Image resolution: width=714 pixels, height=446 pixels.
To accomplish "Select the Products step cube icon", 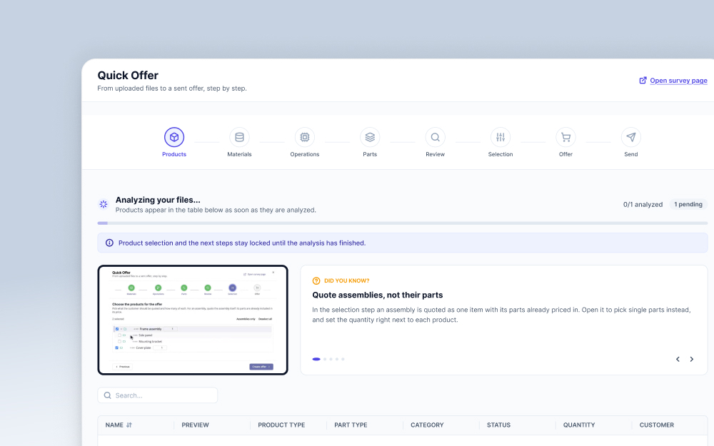I will 174,137.
